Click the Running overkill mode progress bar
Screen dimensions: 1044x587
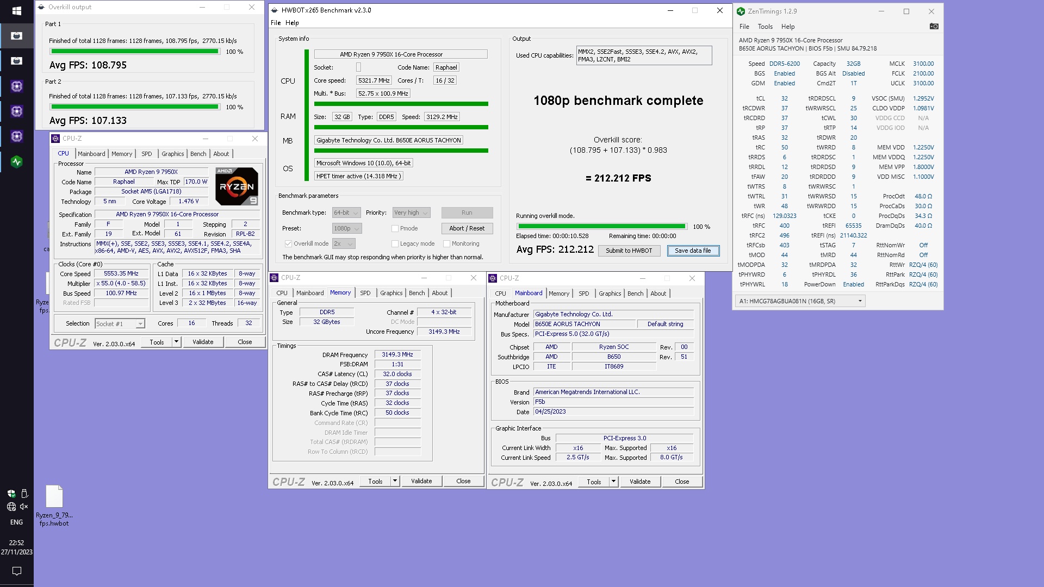[601, 226]
